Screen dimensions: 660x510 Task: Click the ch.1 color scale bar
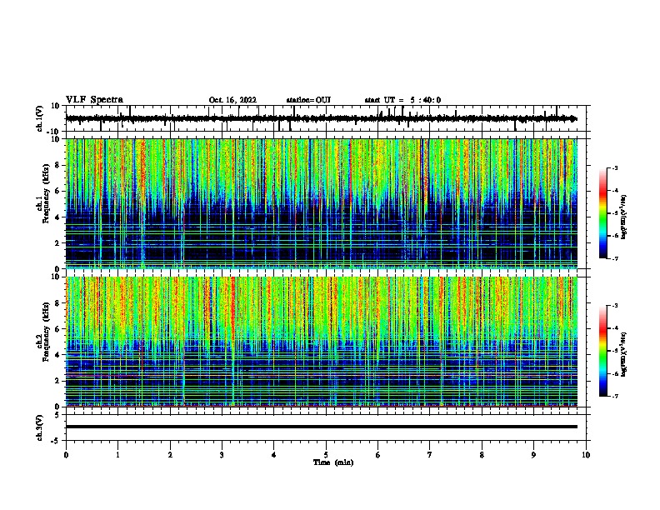click(603, 213)
